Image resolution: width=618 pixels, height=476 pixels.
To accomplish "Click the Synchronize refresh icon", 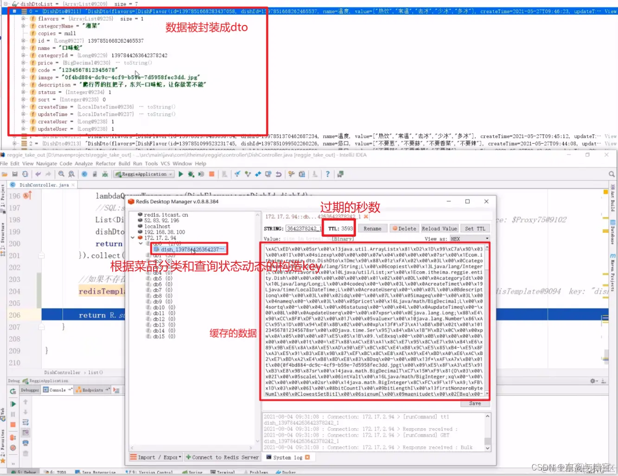I will tap(25, 174).
